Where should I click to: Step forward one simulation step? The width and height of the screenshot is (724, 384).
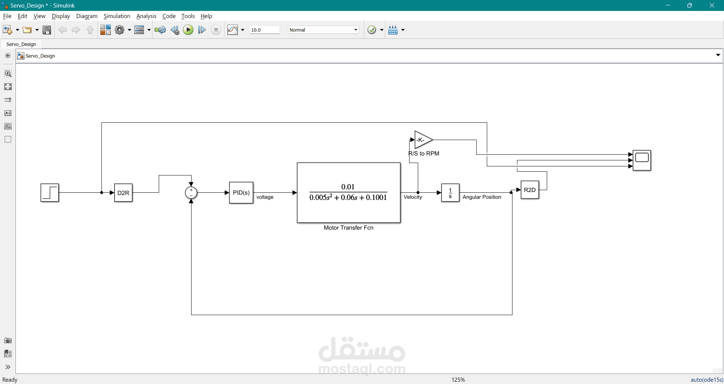202,30
